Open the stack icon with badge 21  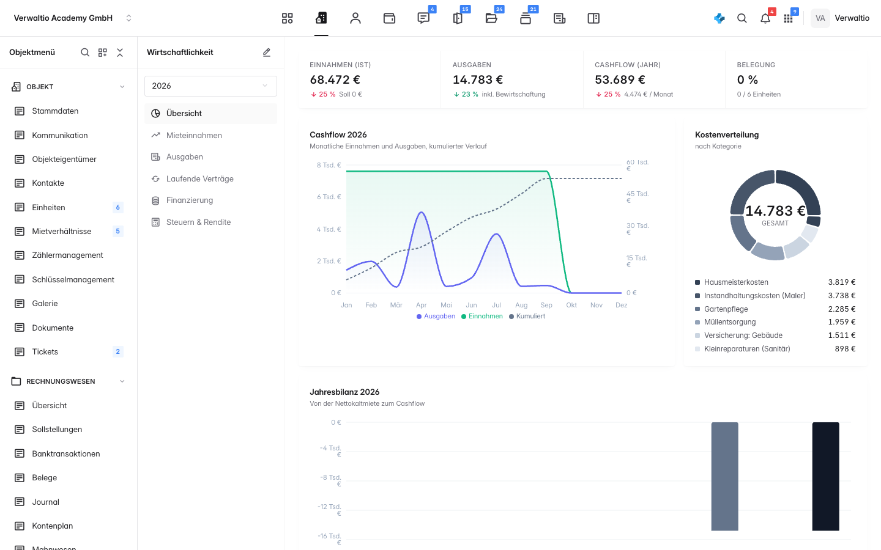coord(526,18)
